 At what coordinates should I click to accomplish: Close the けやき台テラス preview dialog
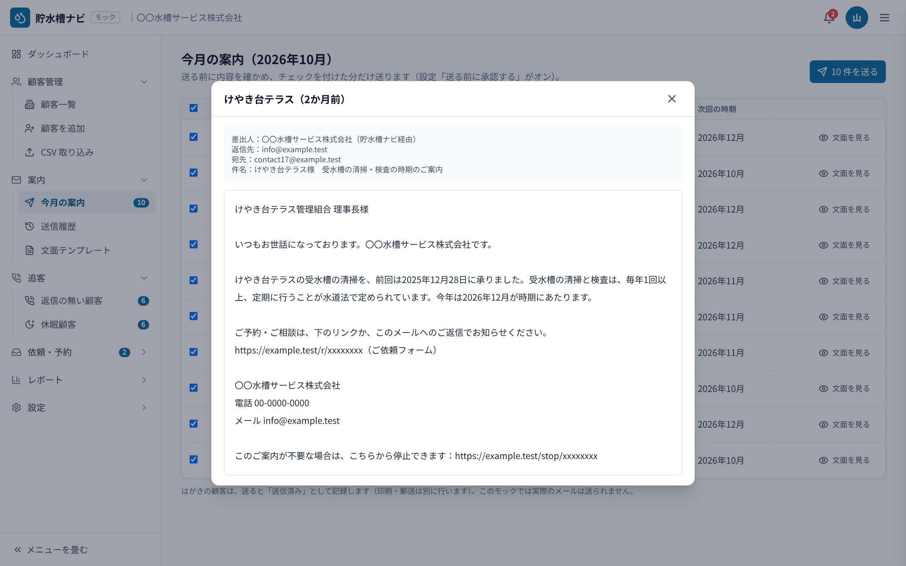tap(672, 99)
